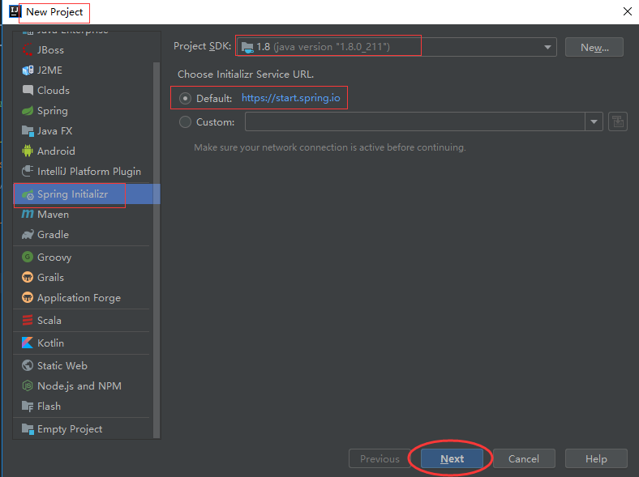Select the Default service URL radio button
639x477 pixels.
[185, 99]
